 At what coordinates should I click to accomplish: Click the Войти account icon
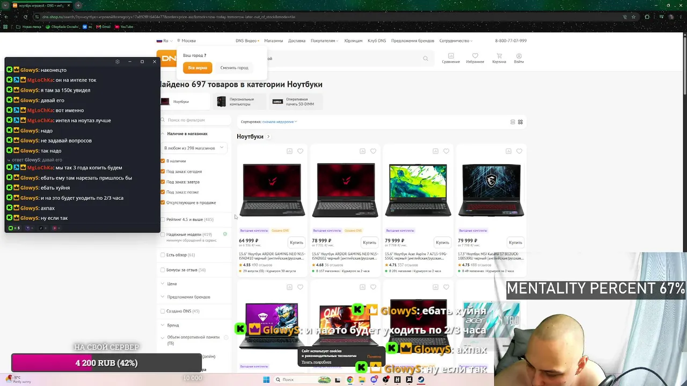tap(519, 58)
